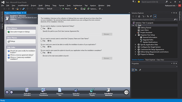
Task: Click the Pending Changes Filter icon
Action: (x=144, y=16)
